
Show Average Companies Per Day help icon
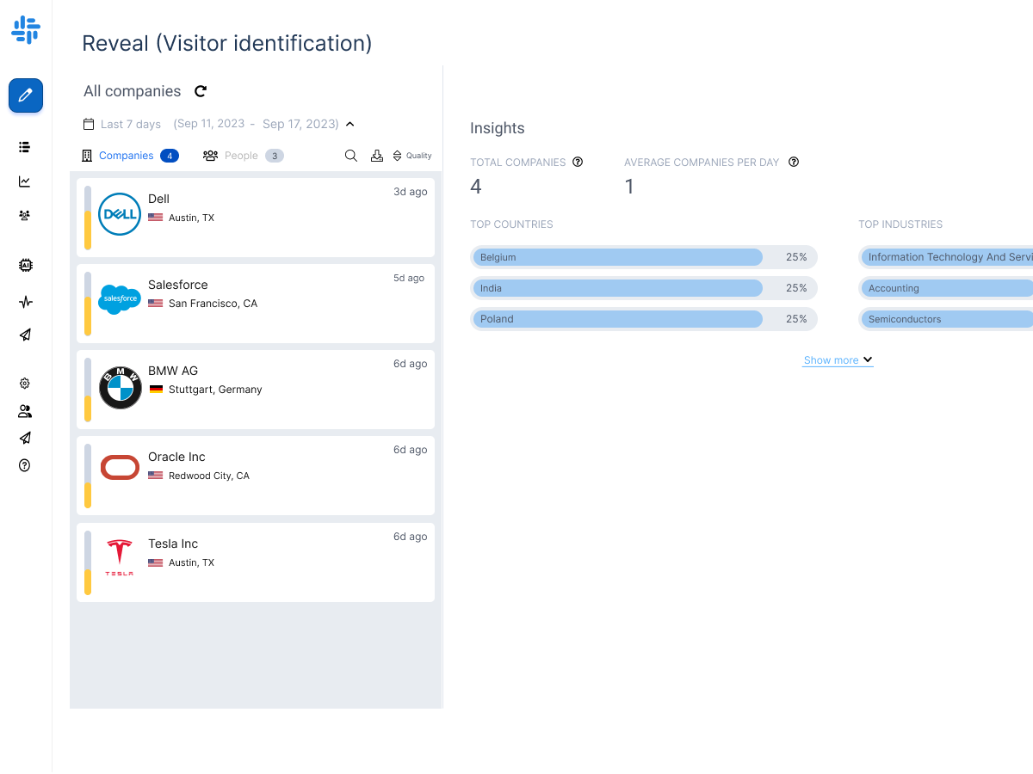coord(794,162)
